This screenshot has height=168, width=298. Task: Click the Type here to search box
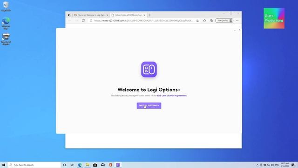click(x=34, y=165)
